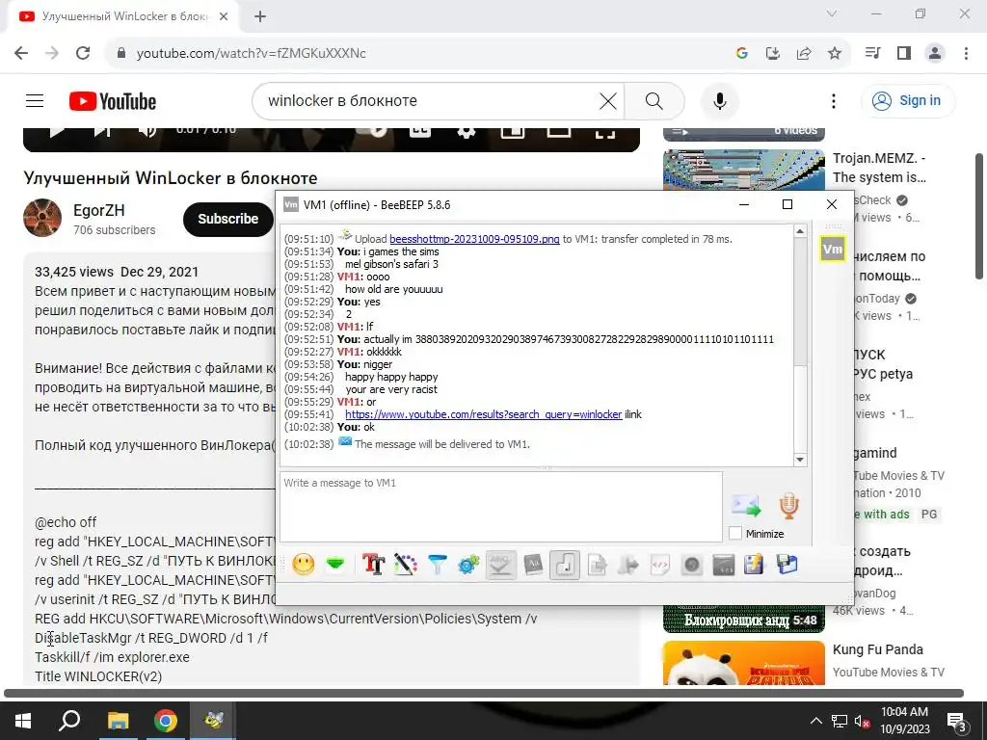Toggle the ABC spell checking button
Viewport: 987px width, 740px height.
[x=501, y=565]
